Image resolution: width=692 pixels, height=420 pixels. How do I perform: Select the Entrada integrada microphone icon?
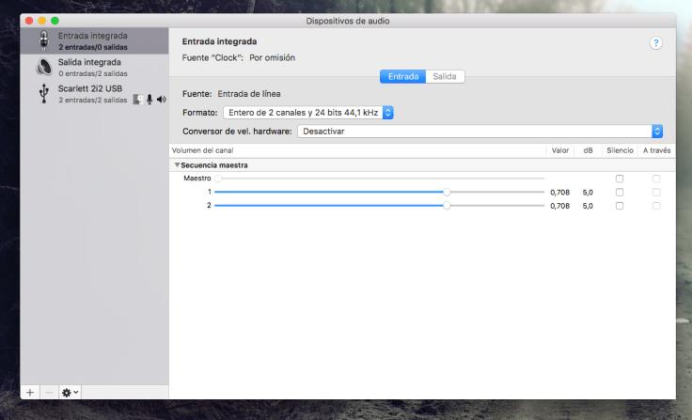(x=44, y=40)
